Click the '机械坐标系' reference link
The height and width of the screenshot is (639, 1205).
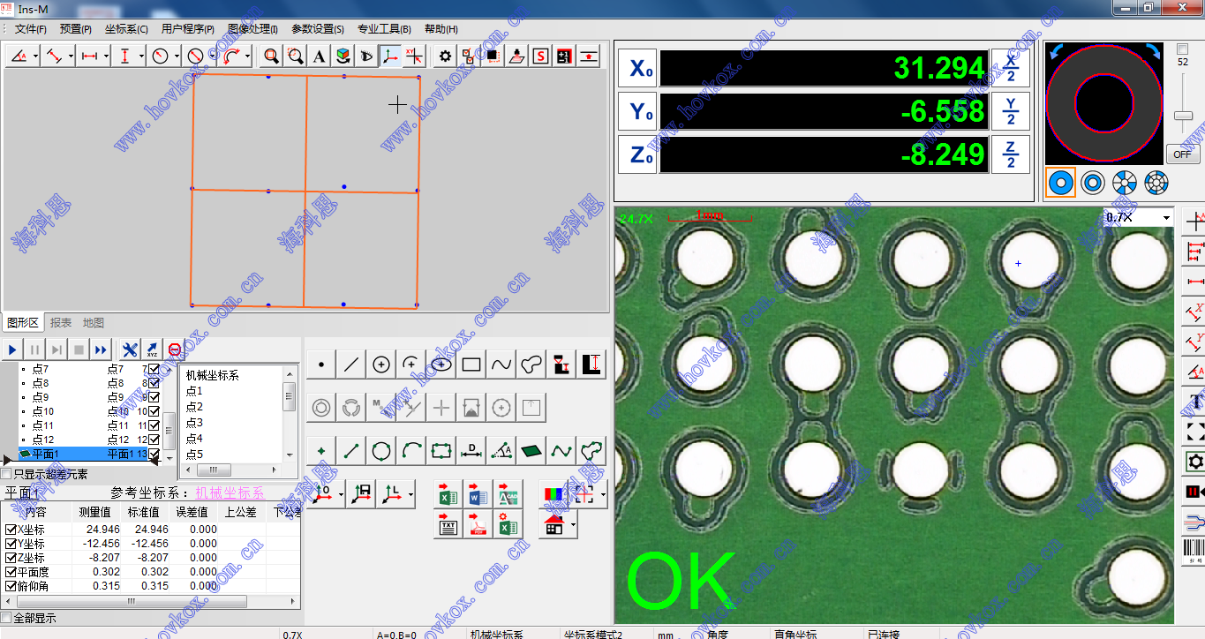coord(230,492)
